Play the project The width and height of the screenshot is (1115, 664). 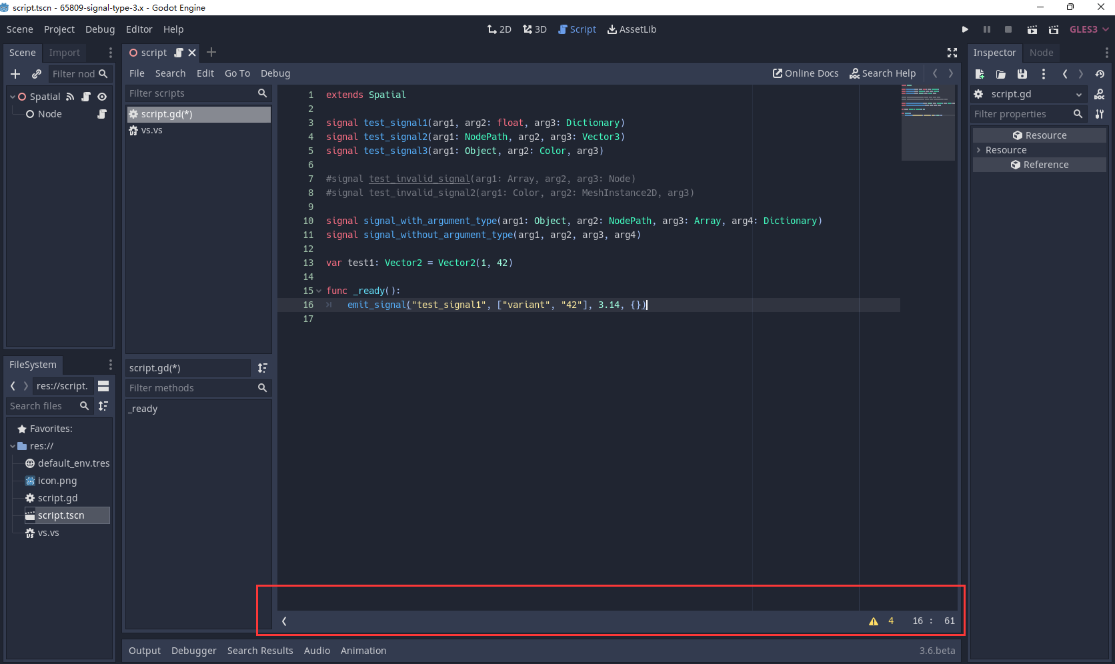(x=965, y=29)
